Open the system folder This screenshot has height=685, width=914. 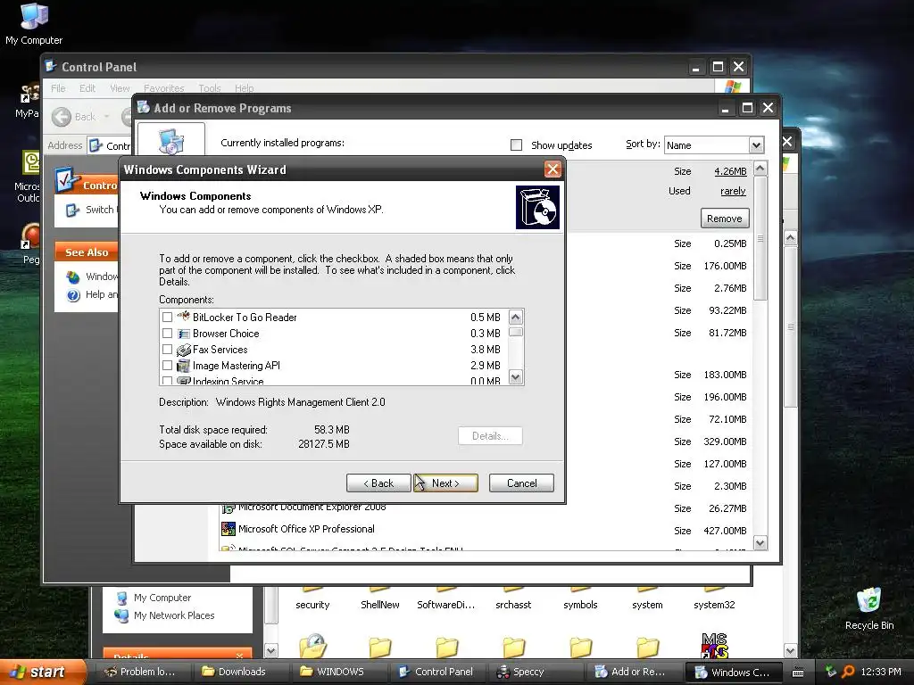click(x=647, y=600)
